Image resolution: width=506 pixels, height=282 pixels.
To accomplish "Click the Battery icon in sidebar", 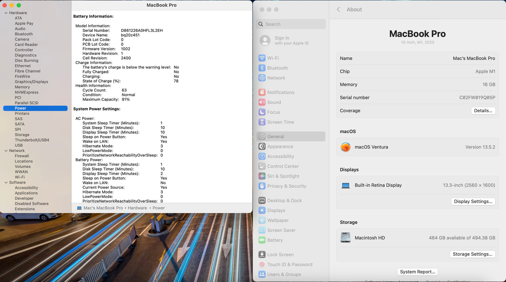I will [x=262, y=240].
